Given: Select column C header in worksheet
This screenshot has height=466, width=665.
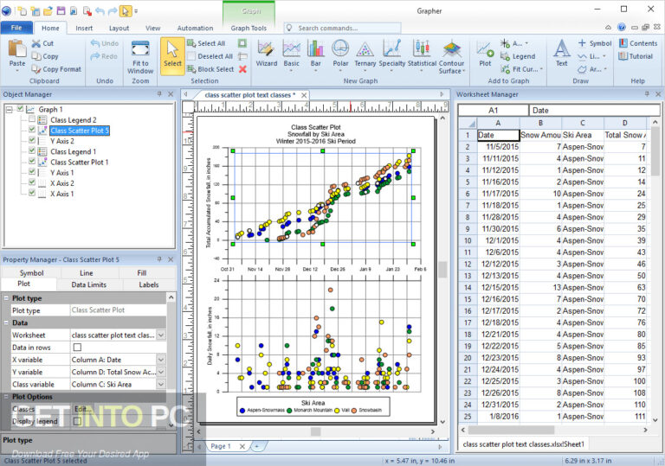Looking at the screenshot, I should [582, 123].
